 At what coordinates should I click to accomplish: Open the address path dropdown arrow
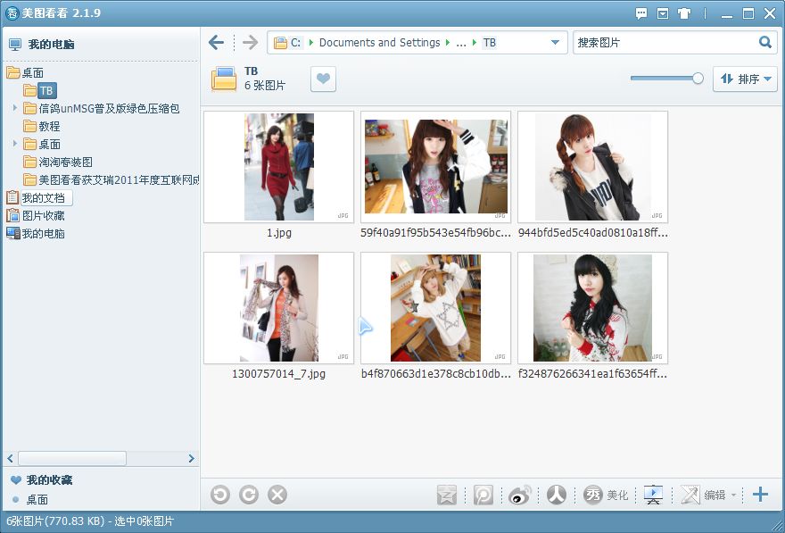click(x=555, y=43)
